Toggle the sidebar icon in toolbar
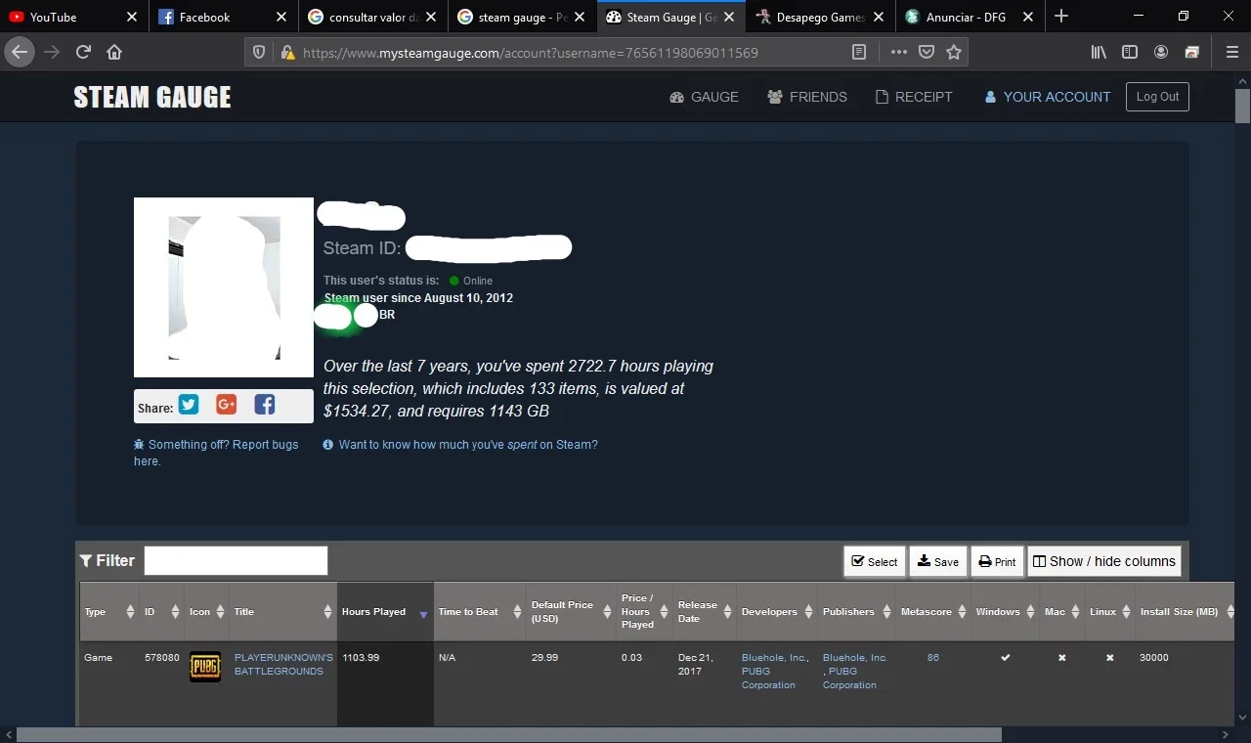The height and width of the screenshot is (743, 1251). coord(1130,52)
